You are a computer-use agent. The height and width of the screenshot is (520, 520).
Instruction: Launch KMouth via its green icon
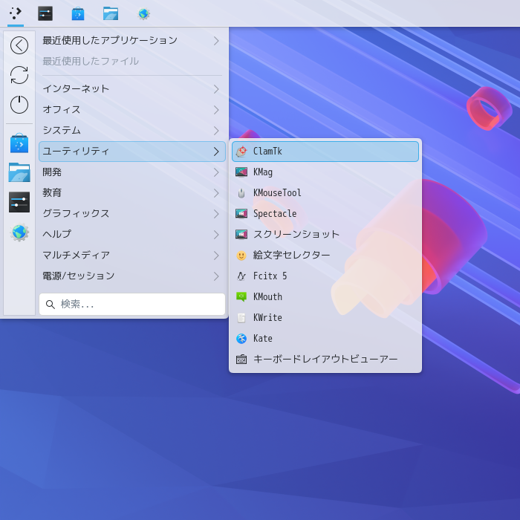(241, 297)
